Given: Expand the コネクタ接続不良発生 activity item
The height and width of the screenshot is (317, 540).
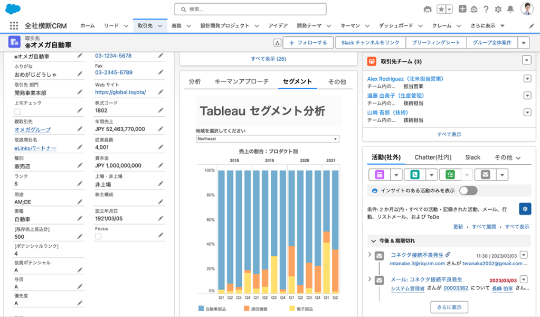Looking at the screenshot, I should (370, 255).
